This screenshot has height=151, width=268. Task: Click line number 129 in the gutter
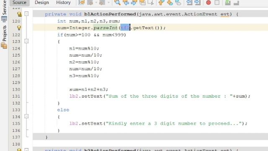[x=16, y=83]
